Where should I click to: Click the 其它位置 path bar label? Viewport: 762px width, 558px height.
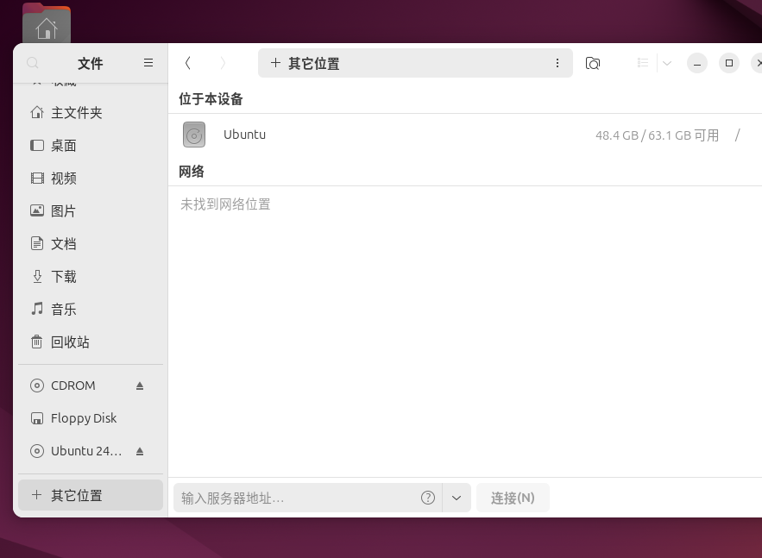[x=314, y=64]
